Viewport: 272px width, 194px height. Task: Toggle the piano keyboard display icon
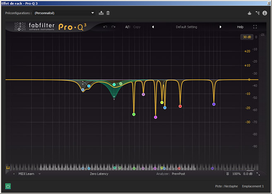(8, 168)
